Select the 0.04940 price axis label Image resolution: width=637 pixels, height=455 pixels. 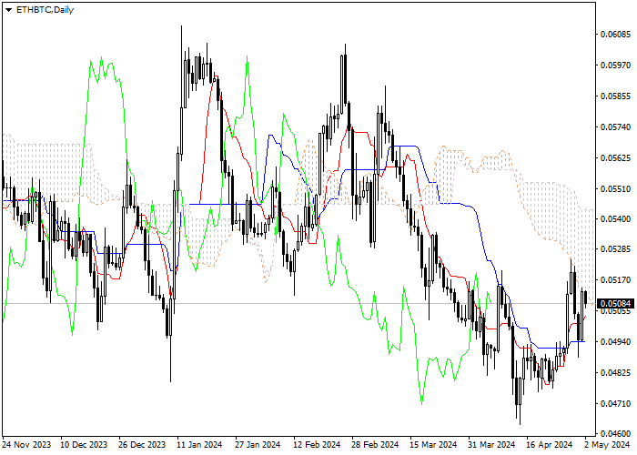click(615, 341)
